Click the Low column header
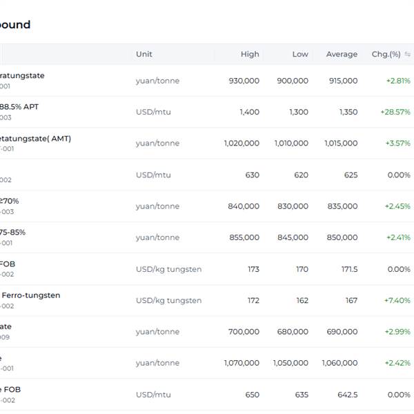Screen dimensions: 414x414 tap(300, 55)
